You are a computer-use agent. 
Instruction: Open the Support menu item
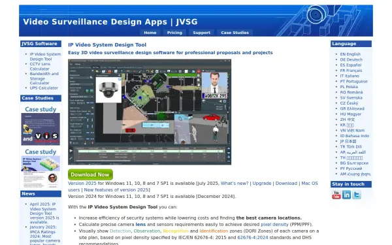tap(201, 33)
